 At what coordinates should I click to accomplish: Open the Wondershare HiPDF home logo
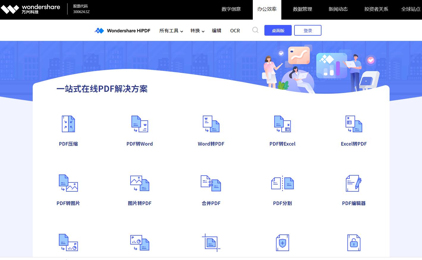(x=123, y=30)
